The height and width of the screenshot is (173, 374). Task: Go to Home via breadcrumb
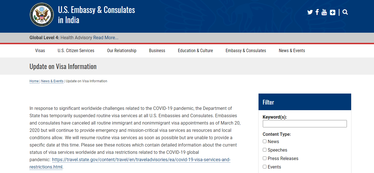click(x=34, y=81)
